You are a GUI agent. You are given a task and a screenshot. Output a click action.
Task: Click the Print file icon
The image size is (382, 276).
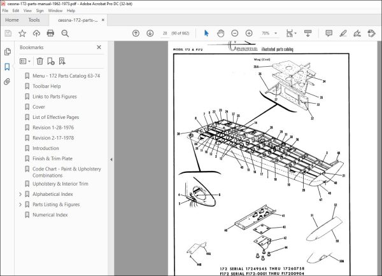coord(52,33)
